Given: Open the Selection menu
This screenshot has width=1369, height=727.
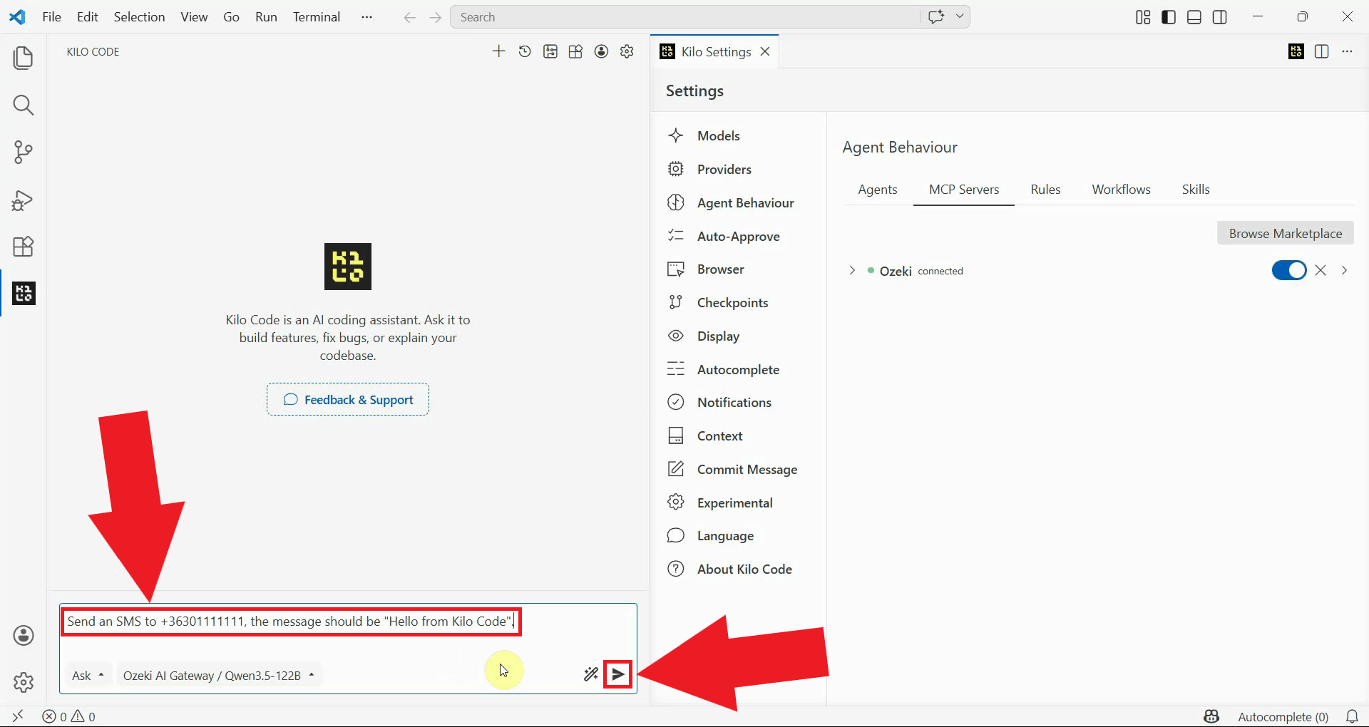Looking at the screenshot, I should (x=139, y=17).
